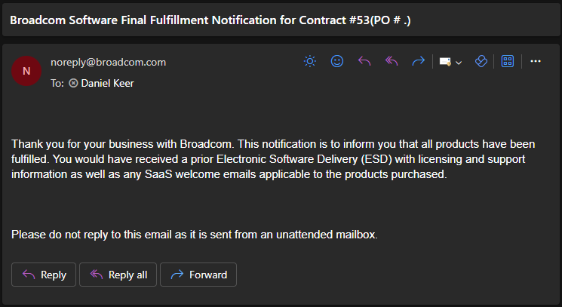The width and height of the screenshot is (562, 307).
Task: Click the email subject line heading
Action: pos(210,20)
